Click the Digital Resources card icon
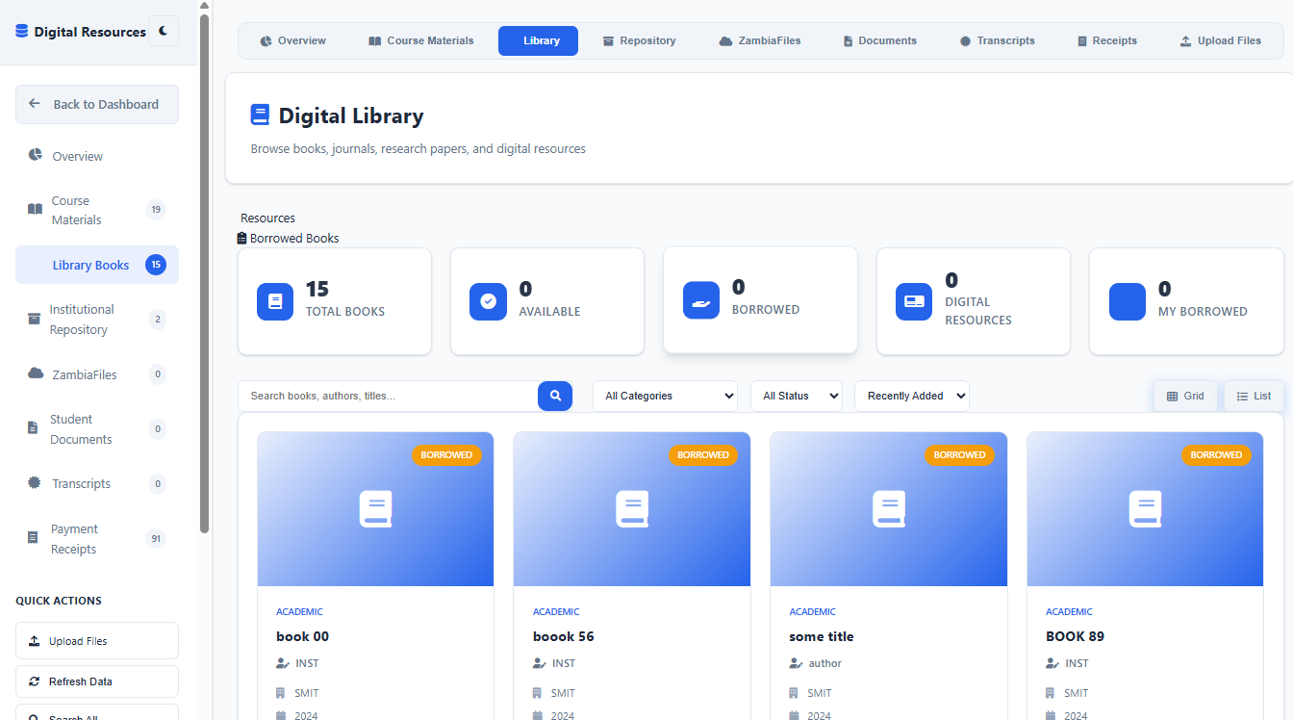1293x720 pixels. coord(914,301)
